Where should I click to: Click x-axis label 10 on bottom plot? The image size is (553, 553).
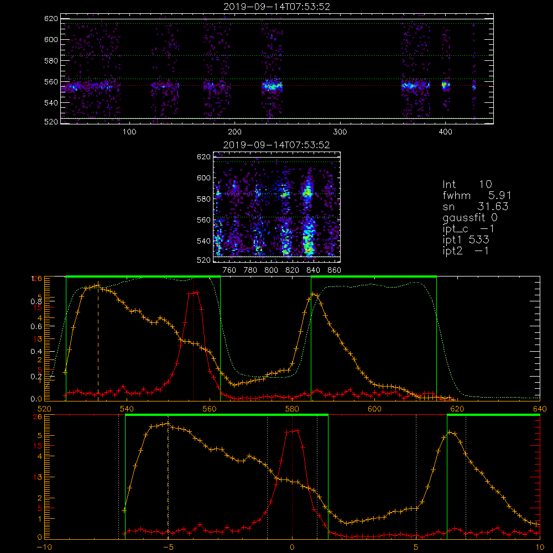[540, 547]
